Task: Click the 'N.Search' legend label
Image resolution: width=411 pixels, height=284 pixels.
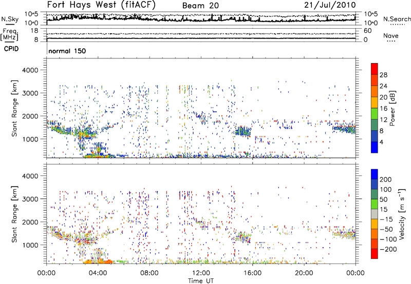Action: point(397,19)
